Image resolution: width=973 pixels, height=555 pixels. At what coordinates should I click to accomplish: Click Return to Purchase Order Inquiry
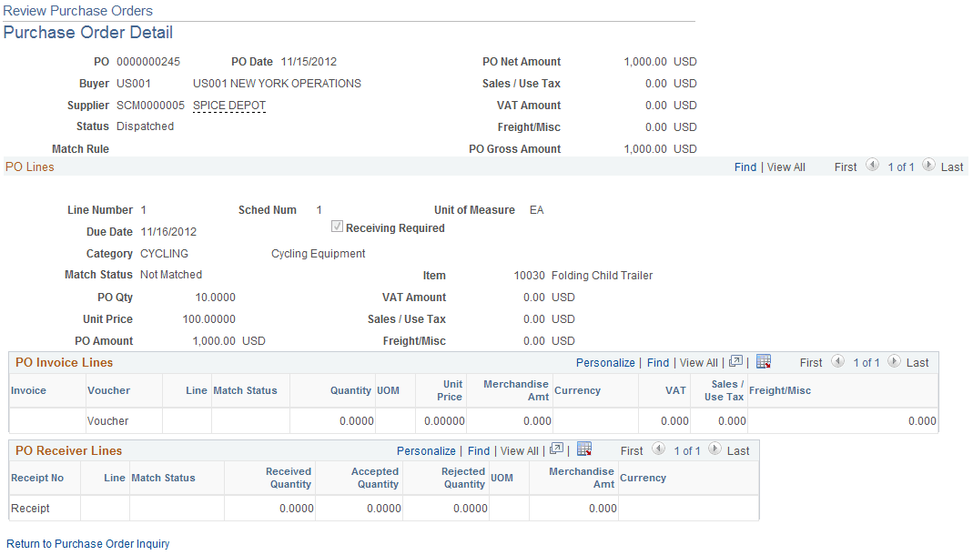click(87, 543)
